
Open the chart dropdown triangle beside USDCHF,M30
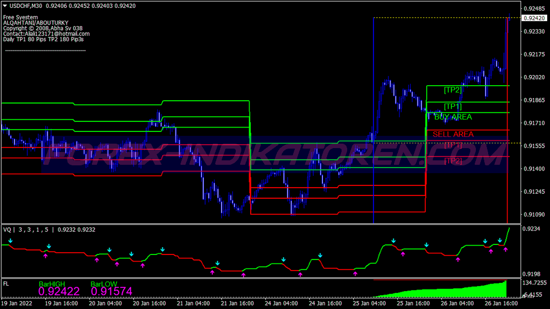pos(5,6)
